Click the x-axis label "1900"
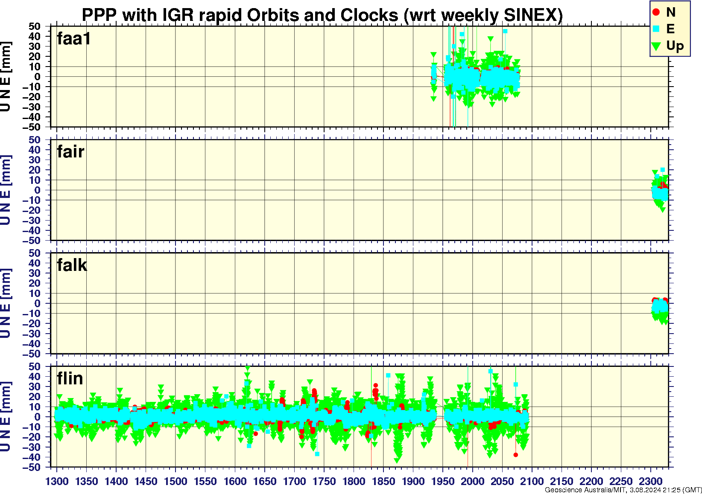 click(413, 481)
